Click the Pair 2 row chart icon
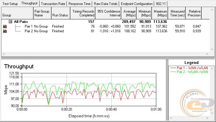 pos(4,31)
